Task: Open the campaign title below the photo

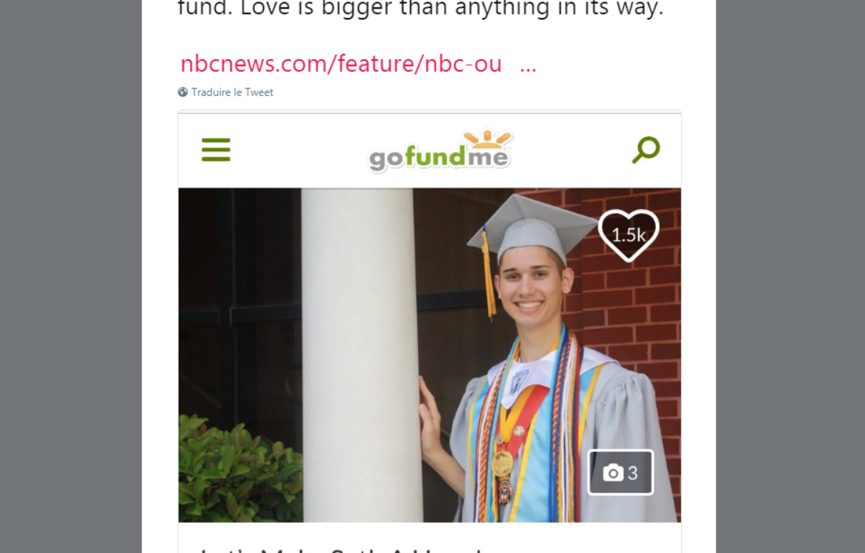Action: coord(346,549)
